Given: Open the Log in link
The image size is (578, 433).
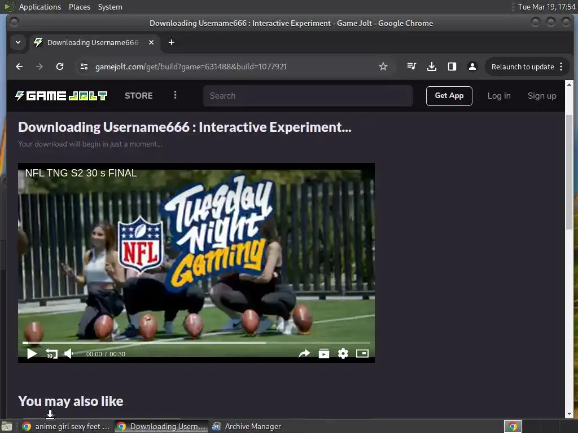Looking at the screenshot, I should click(499, 96).
